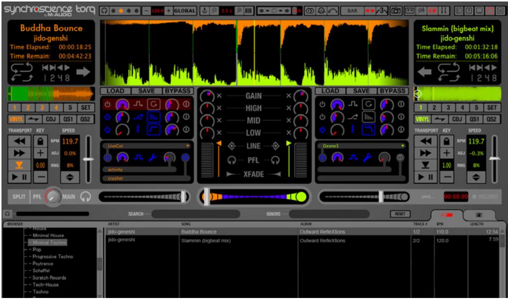Open Ozone3 plugin settings wrench

(367, 158)
